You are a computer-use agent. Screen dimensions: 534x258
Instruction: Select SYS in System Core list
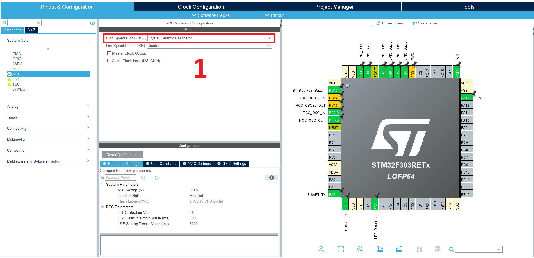[16, 79]
